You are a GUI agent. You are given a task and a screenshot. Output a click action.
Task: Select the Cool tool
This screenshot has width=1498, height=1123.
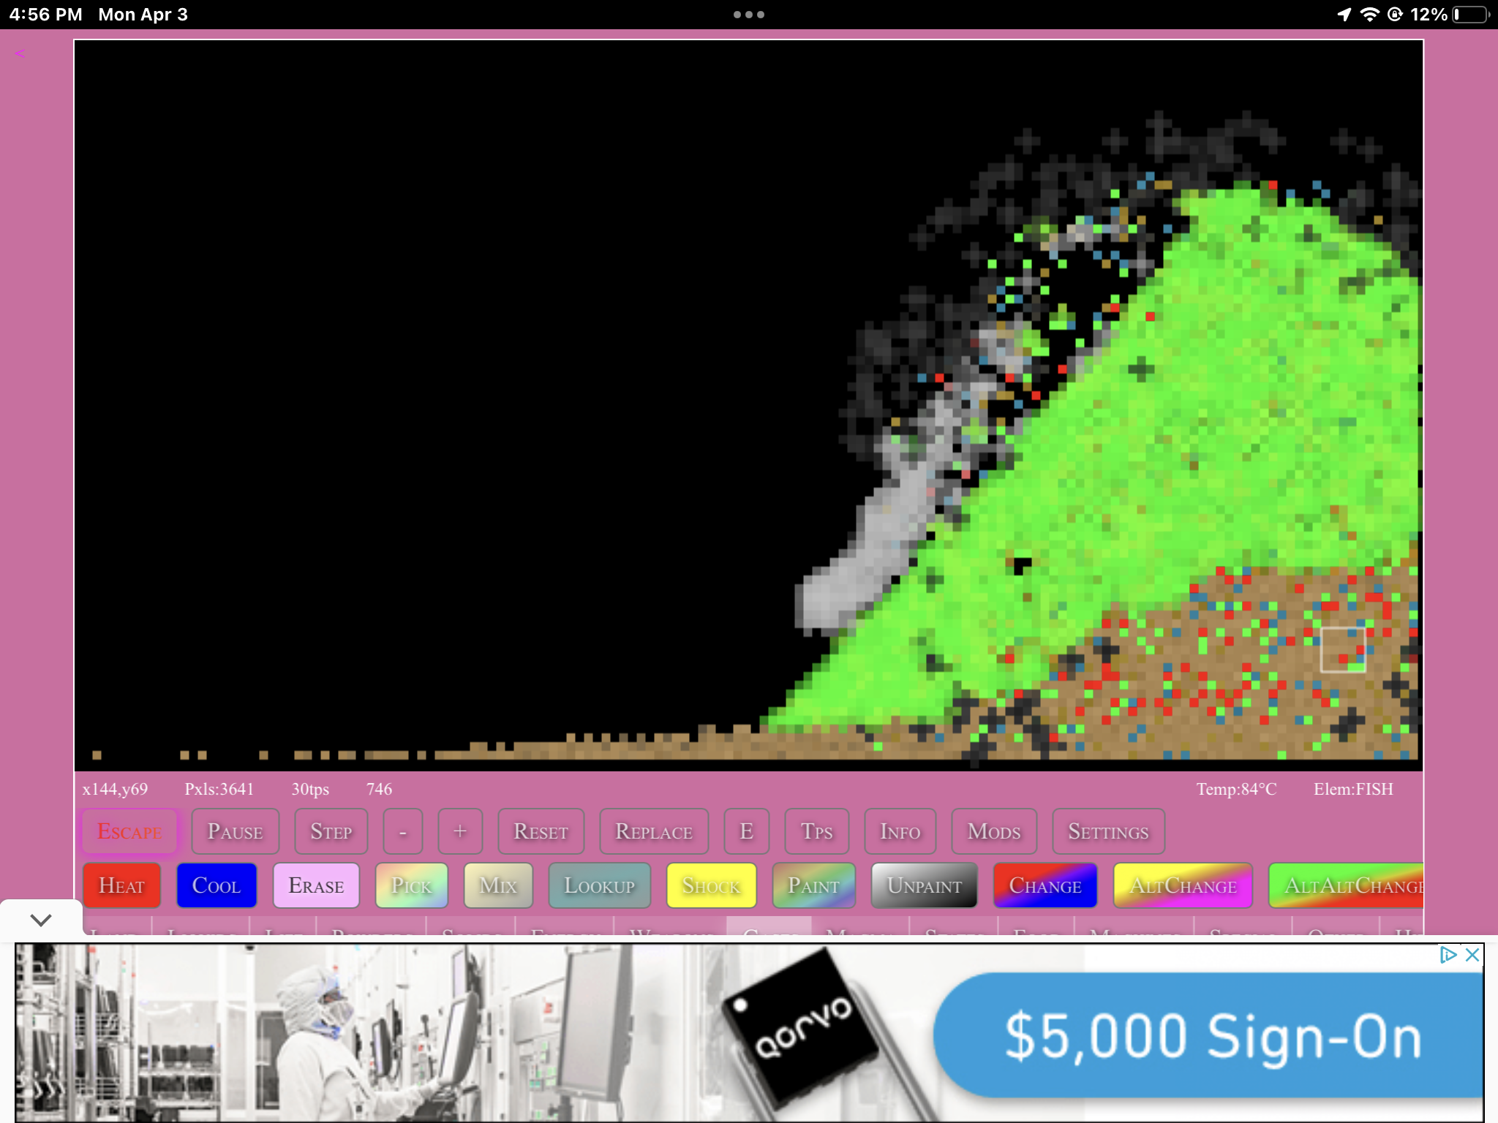click(217, 885)
